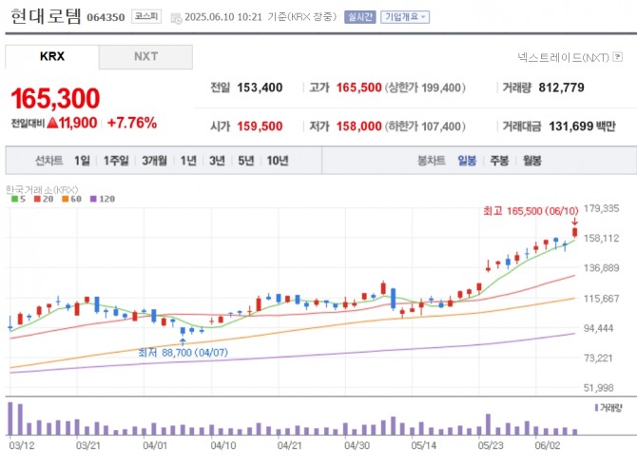Screen dimensions: 637x468
Task: Click the green 5-day moving average swatch
Action: (14, 199)
